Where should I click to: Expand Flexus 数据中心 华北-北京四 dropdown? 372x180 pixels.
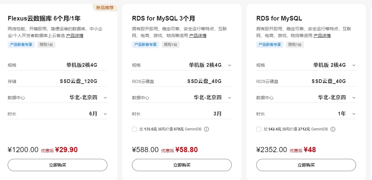coord(105,98)
